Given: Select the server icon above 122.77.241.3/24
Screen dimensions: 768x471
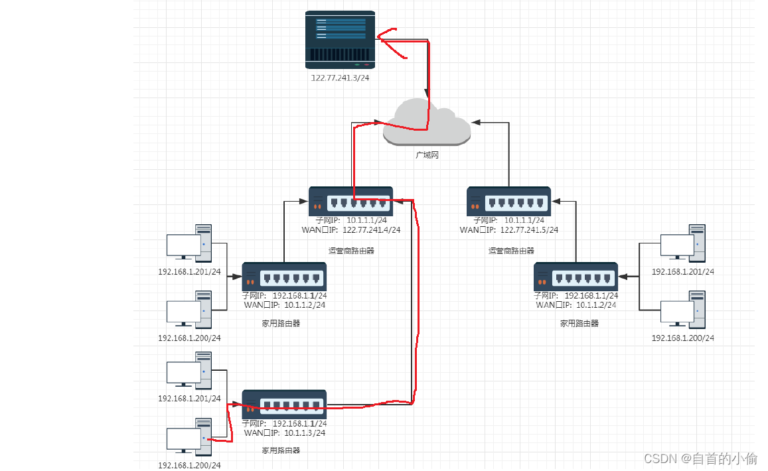Looking at the screenshot, I should tap(340, 40).
